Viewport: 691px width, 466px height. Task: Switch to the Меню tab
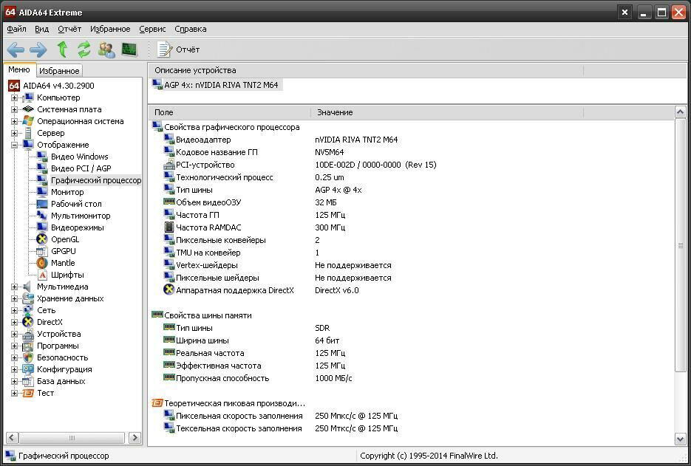click(x=19, y=69)
